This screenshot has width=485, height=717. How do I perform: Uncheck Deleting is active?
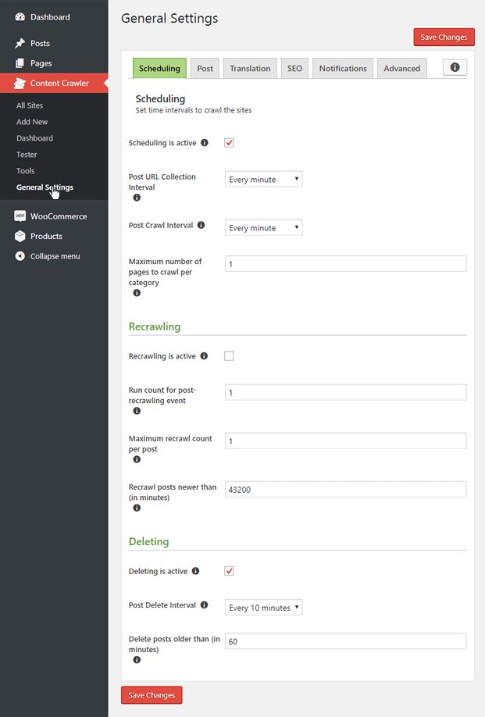[x=229, y=571]
